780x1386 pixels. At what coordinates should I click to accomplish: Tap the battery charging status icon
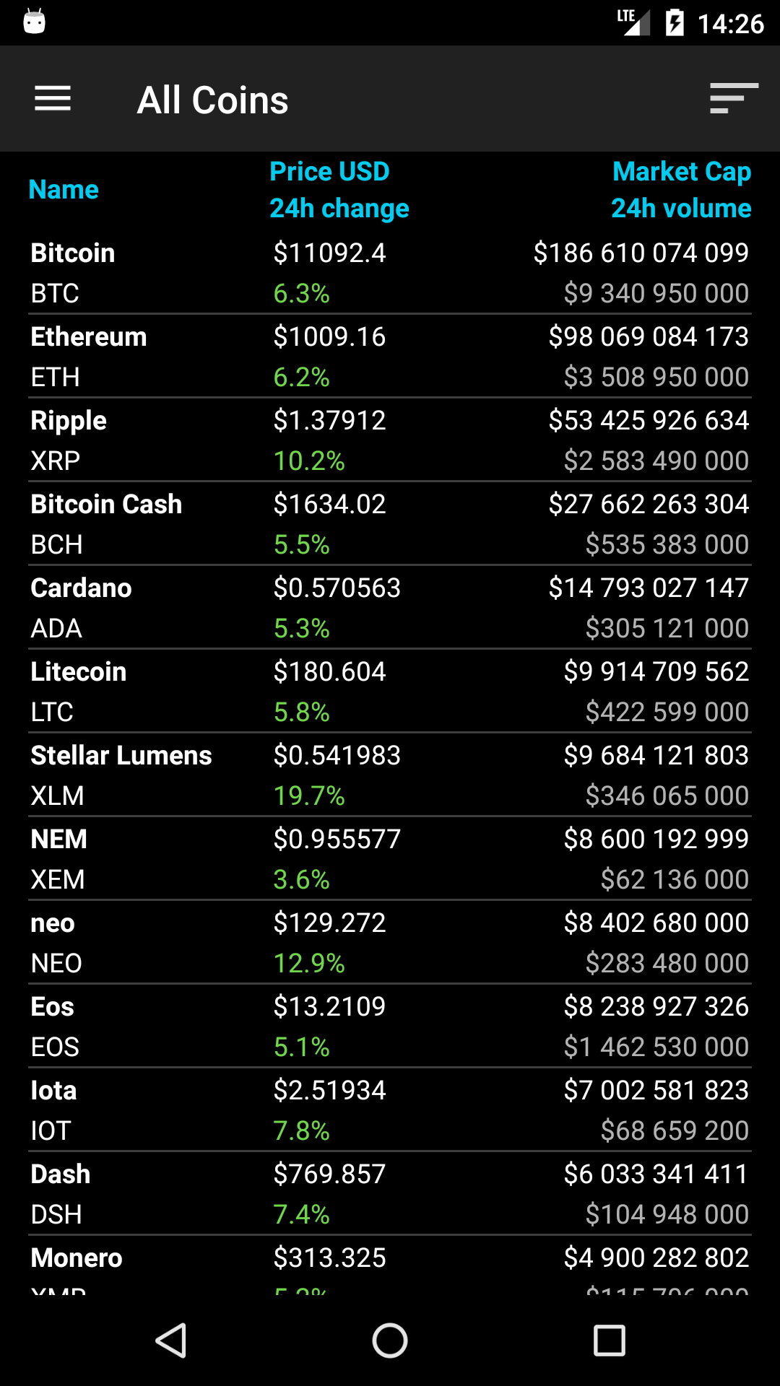point(674,23)
